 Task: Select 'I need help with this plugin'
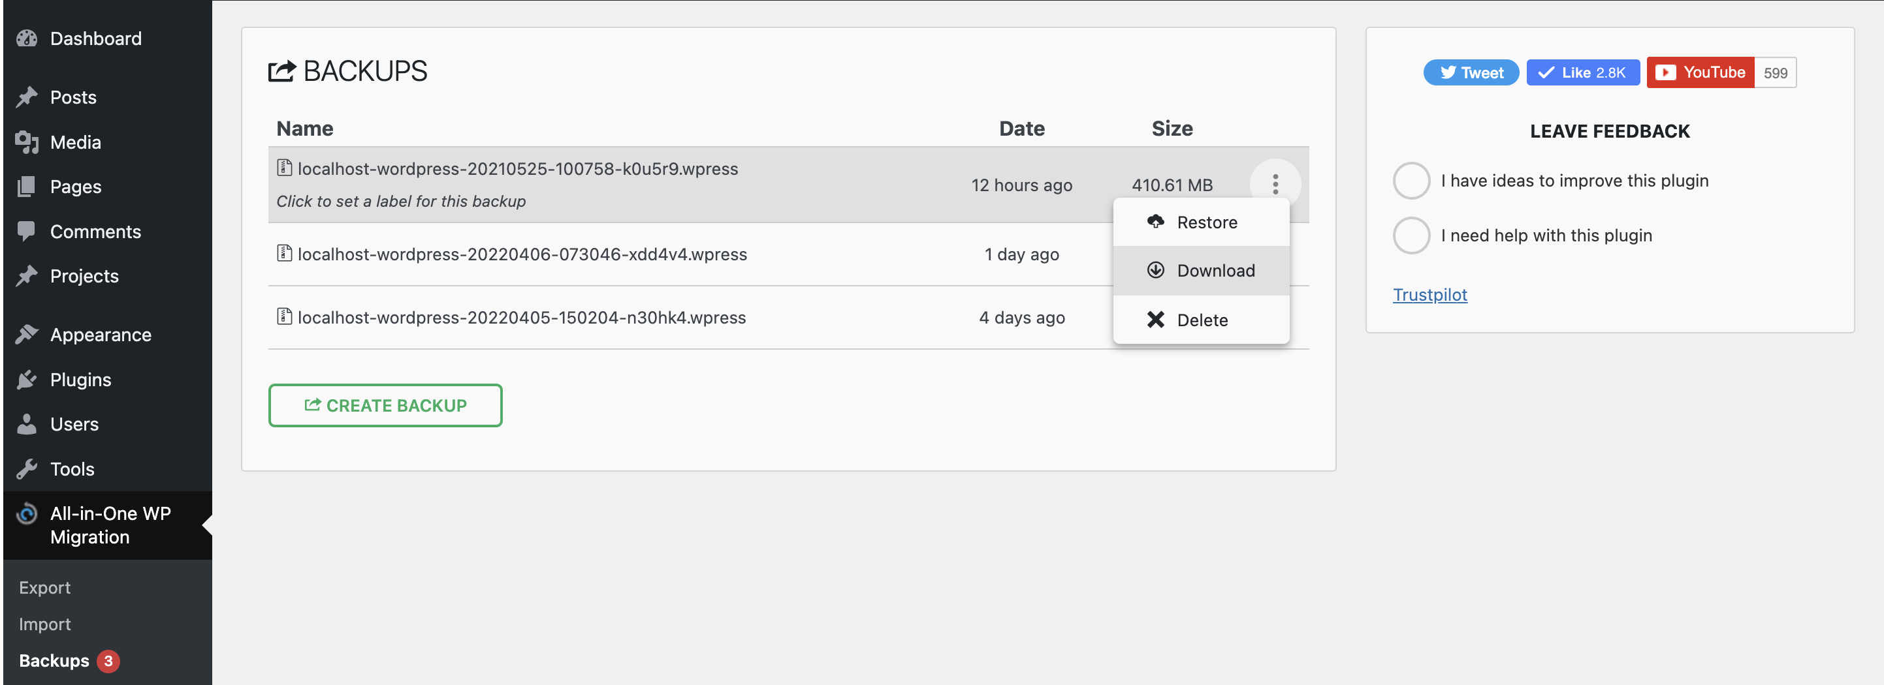(1411, 235)
